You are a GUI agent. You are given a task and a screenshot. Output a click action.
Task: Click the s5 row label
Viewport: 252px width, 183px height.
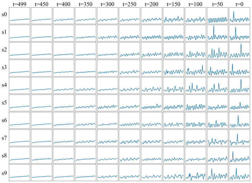[4, 102]
